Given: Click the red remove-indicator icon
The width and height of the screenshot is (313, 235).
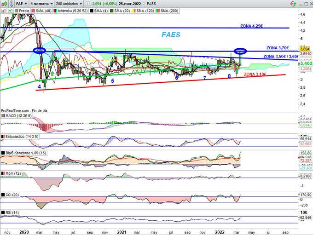Looking at the screenshot, I should point(3,11).
